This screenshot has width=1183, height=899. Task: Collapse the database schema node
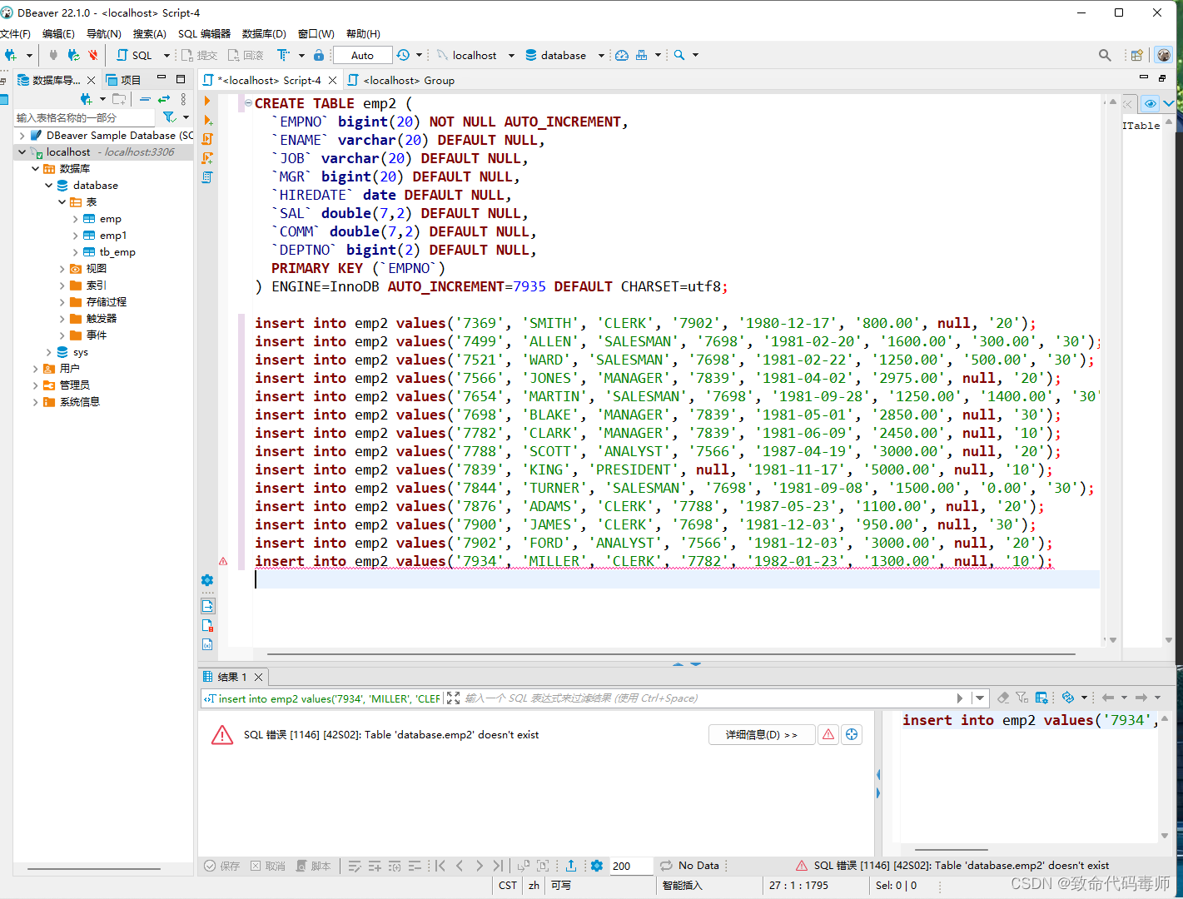[48, 185]
